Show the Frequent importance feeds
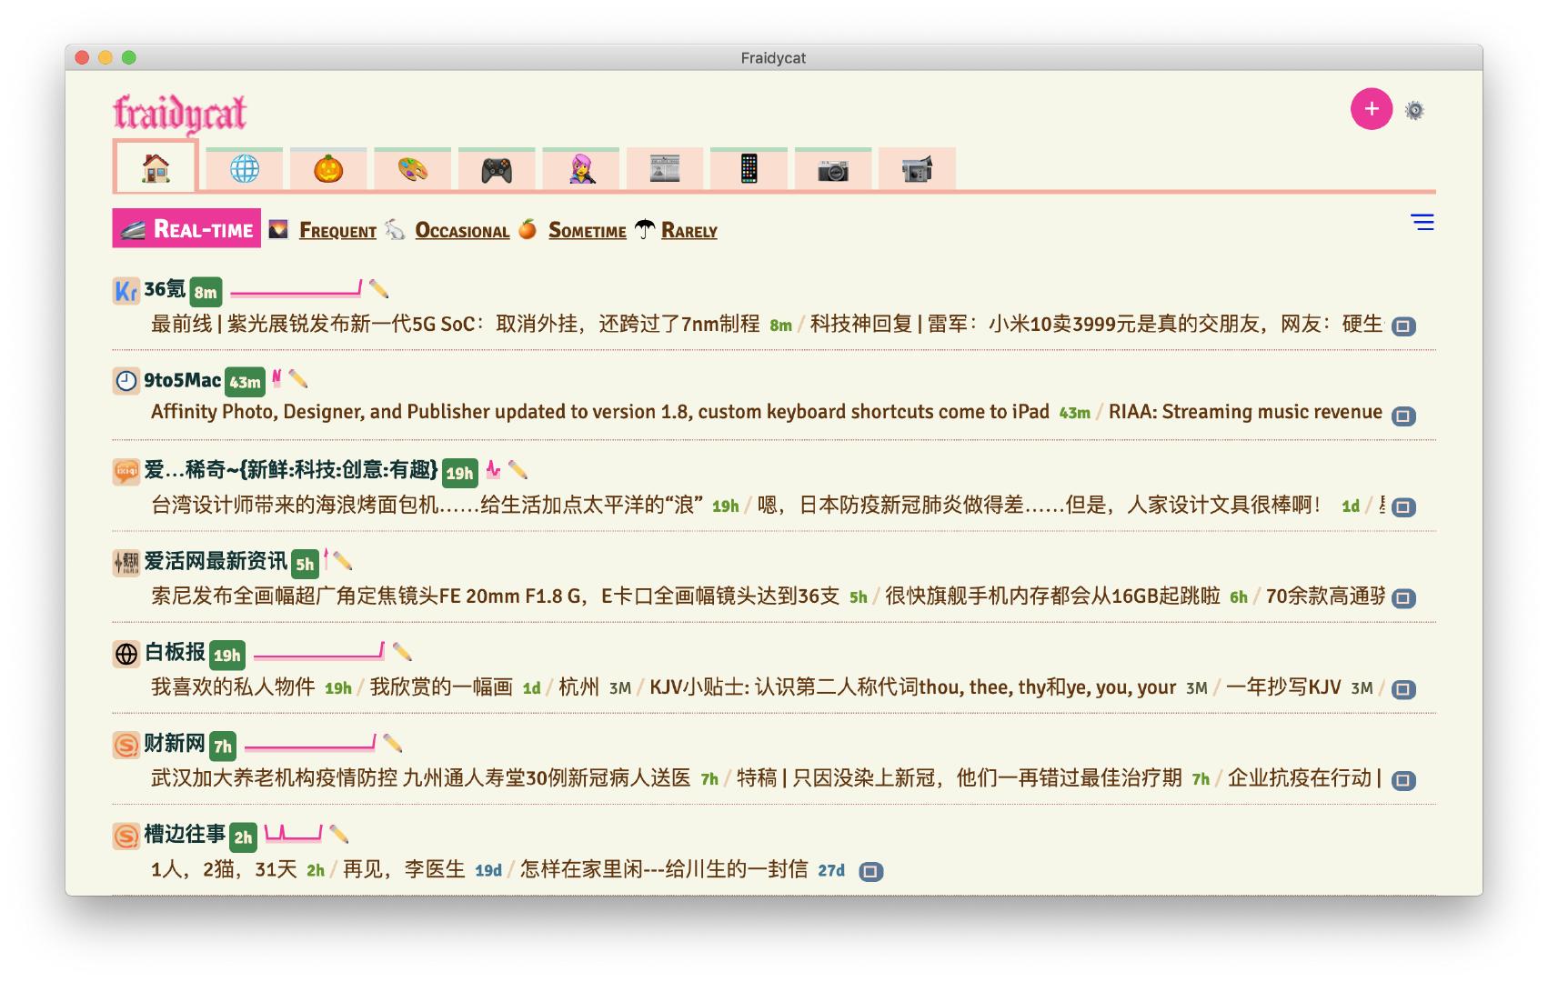 337,231
